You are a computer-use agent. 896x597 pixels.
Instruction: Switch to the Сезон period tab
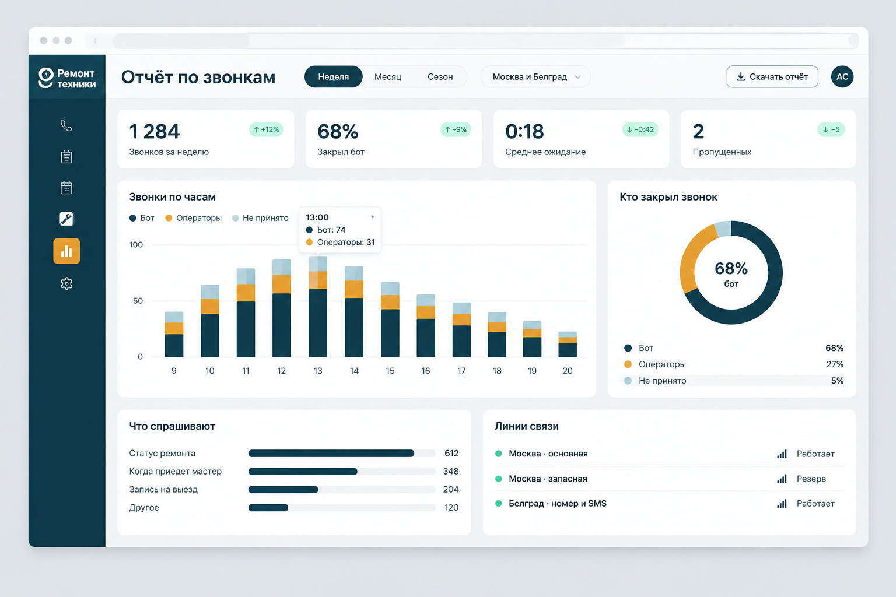(x=440, y=77)
